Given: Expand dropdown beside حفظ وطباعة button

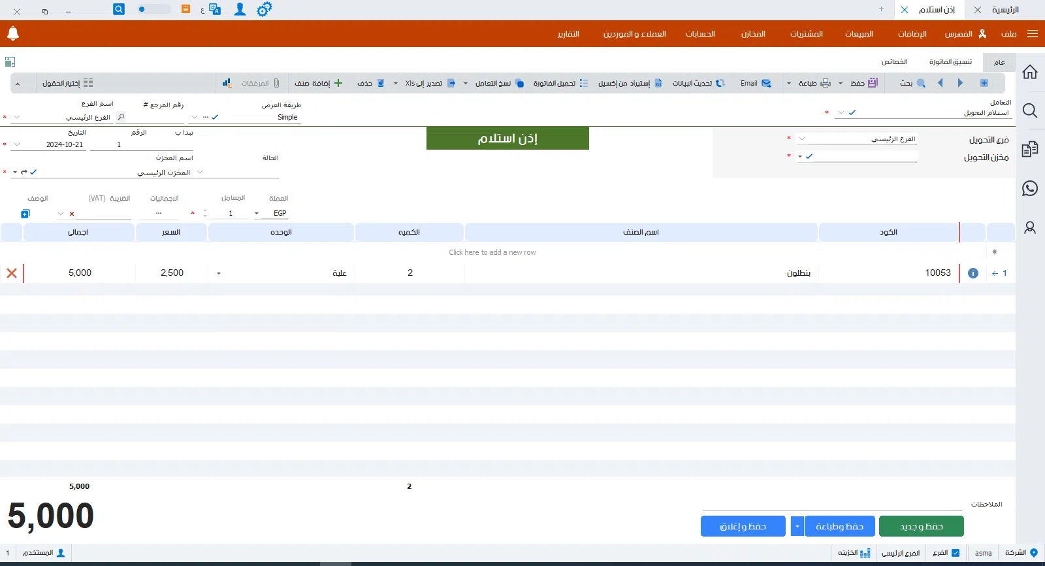Looking at the screenshot, I should [797, 526].
